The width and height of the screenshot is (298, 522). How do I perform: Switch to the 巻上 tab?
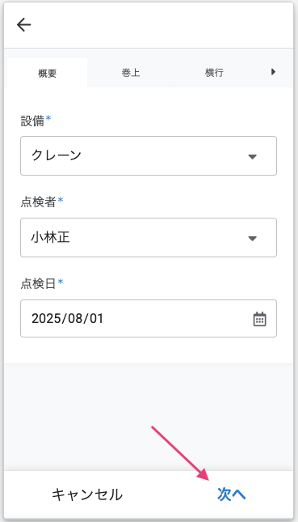coord(131,73)
